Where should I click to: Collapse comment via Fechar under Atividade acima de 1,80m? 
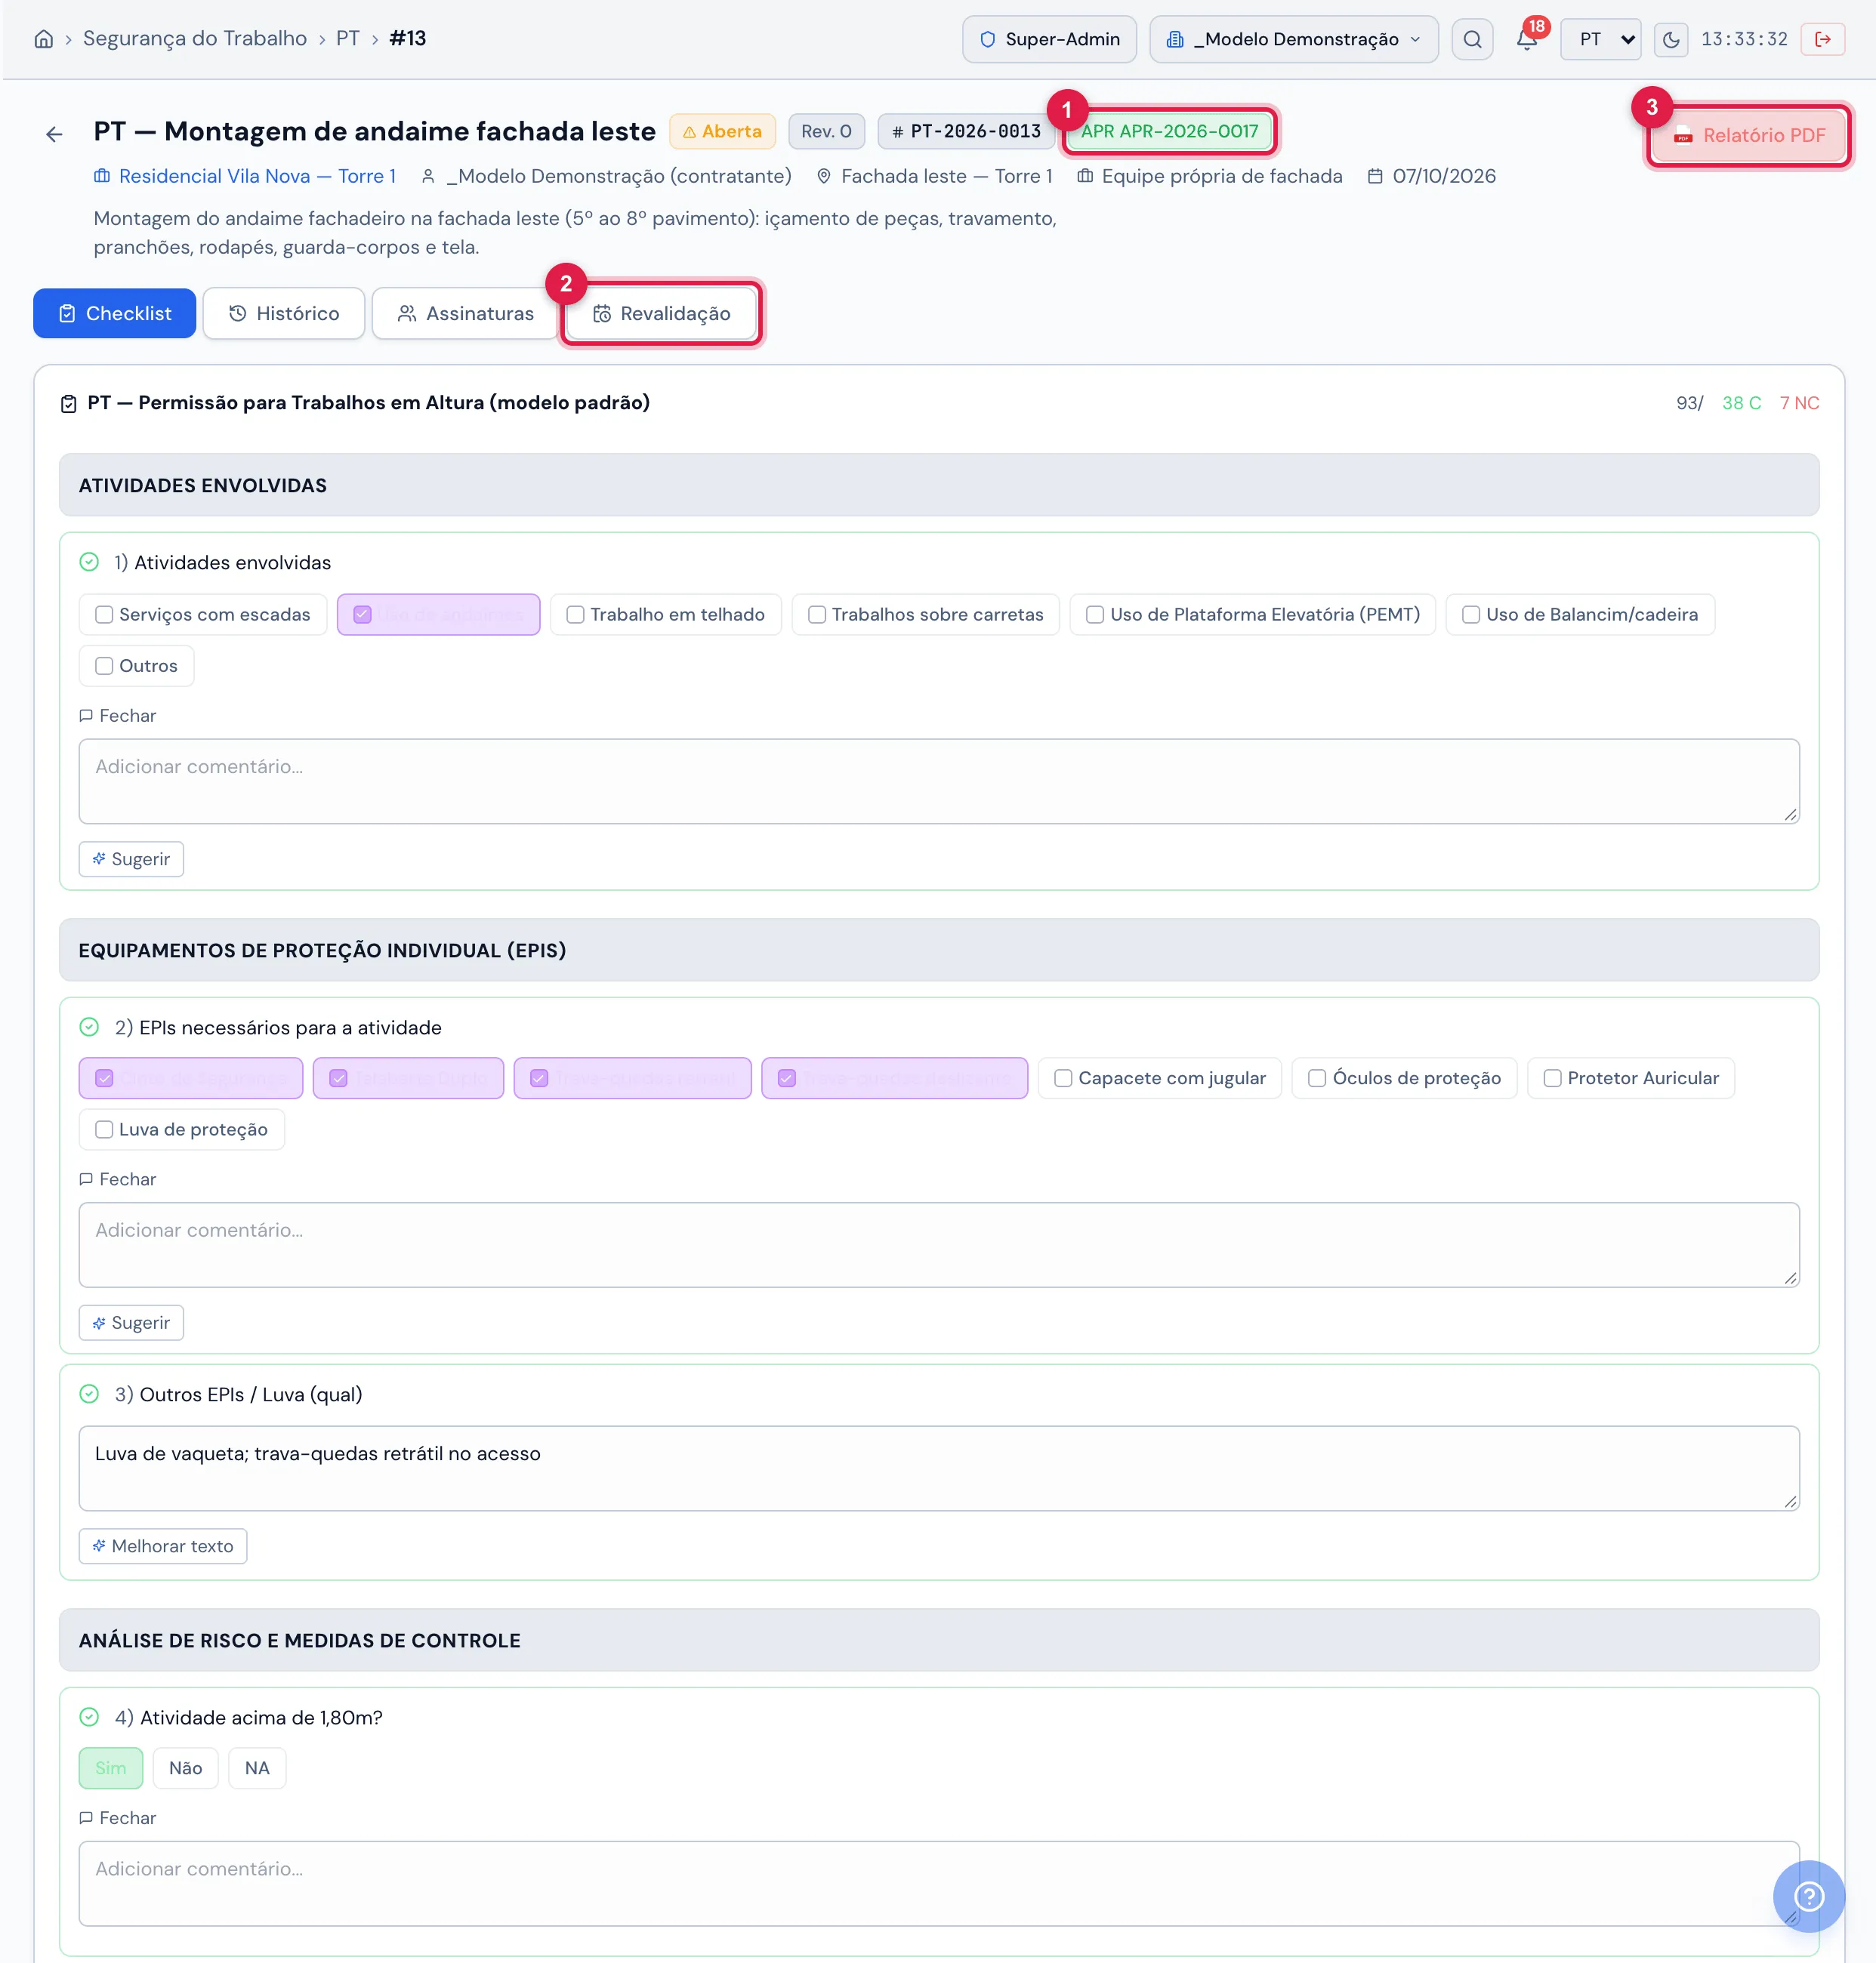(x=118, y=1818)
